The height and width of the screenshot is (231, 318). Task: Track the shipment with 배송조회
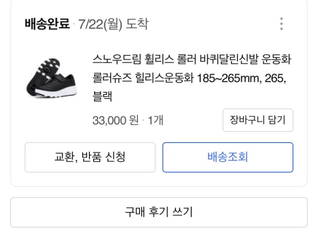click(228, 157)
